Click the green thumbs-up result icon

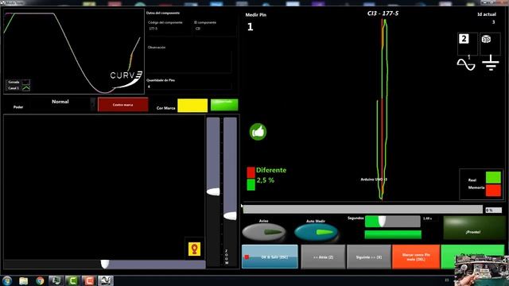coord(258,132)
